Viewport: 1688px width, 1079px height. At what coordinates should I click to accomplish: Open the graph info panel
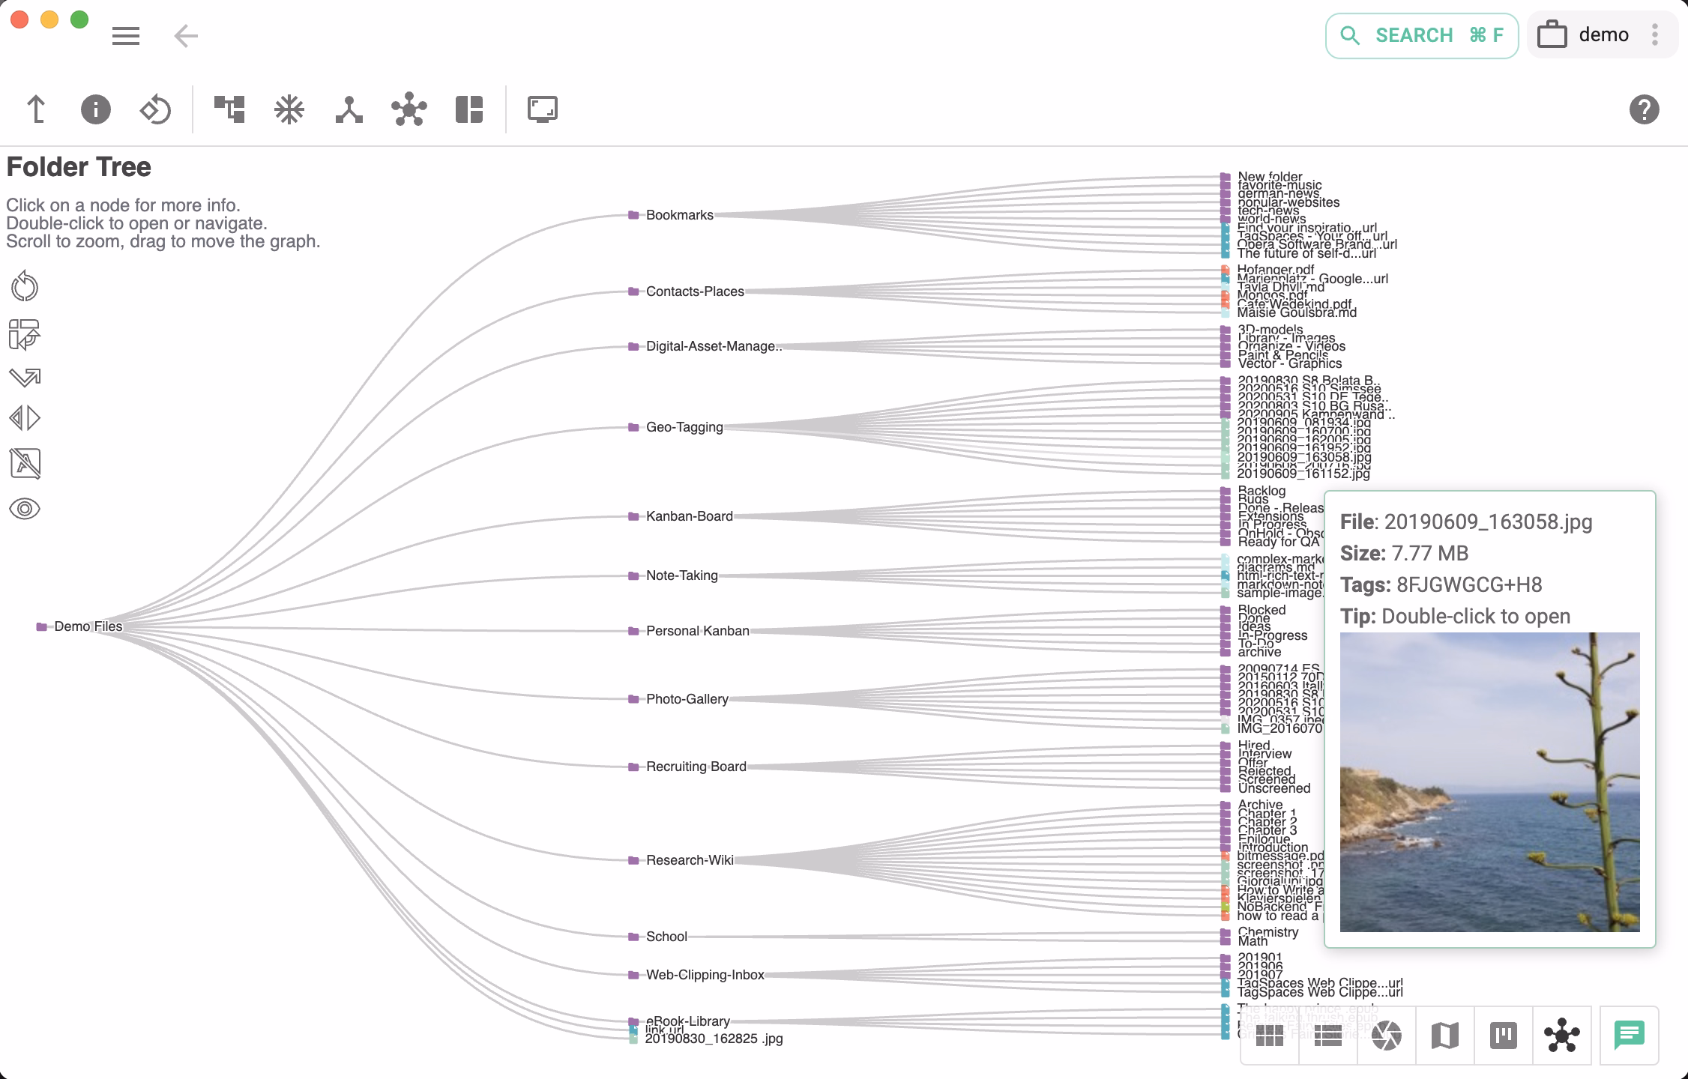tap(94, 109)
